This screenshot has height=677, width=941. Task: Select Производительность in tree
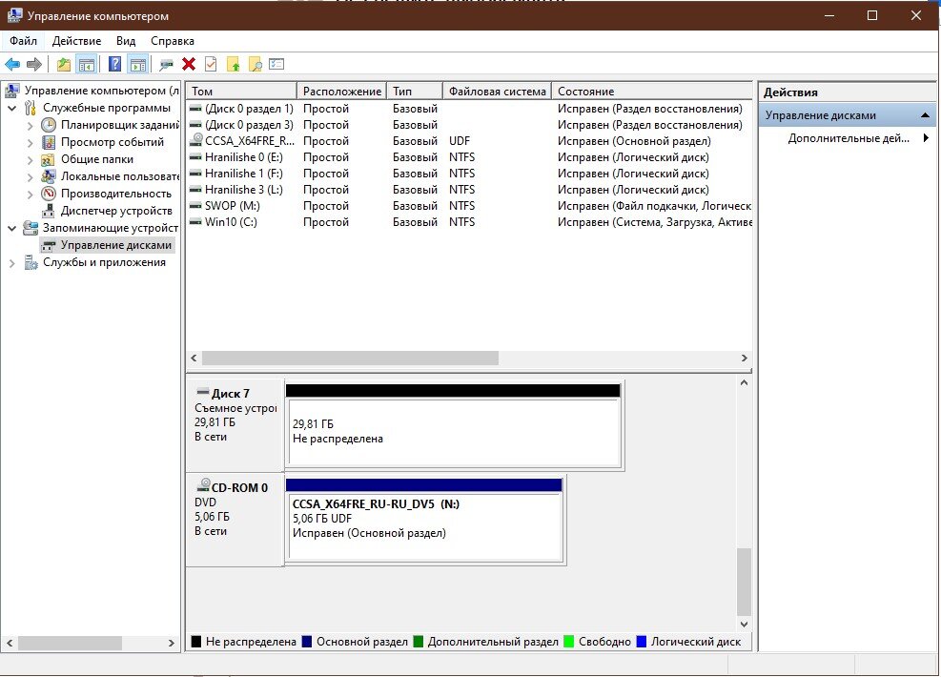(115, 194)
